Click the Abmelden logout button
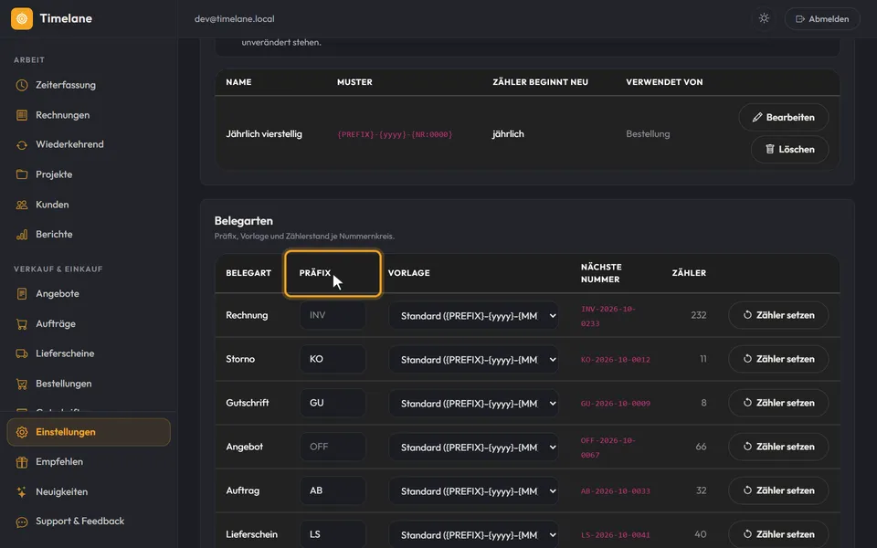This screenshot has height=548, width=877. click(x=822, y=18)
